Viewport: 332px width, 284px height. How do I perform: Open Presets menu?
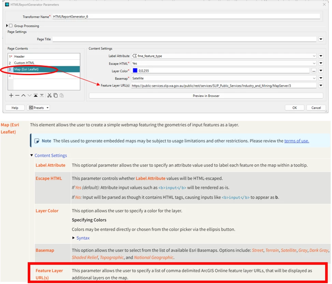point(39,108)
